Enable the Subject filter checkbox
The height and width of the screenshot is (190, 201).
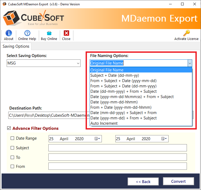(12, 148)
